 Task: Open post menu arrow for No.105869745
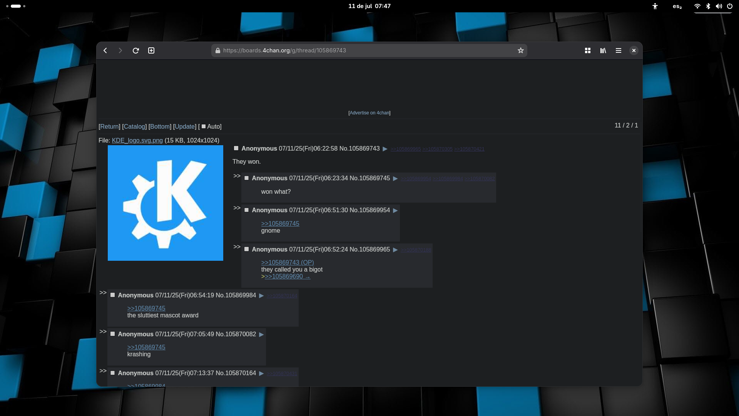pyautogui.click(x=395, y=179)
